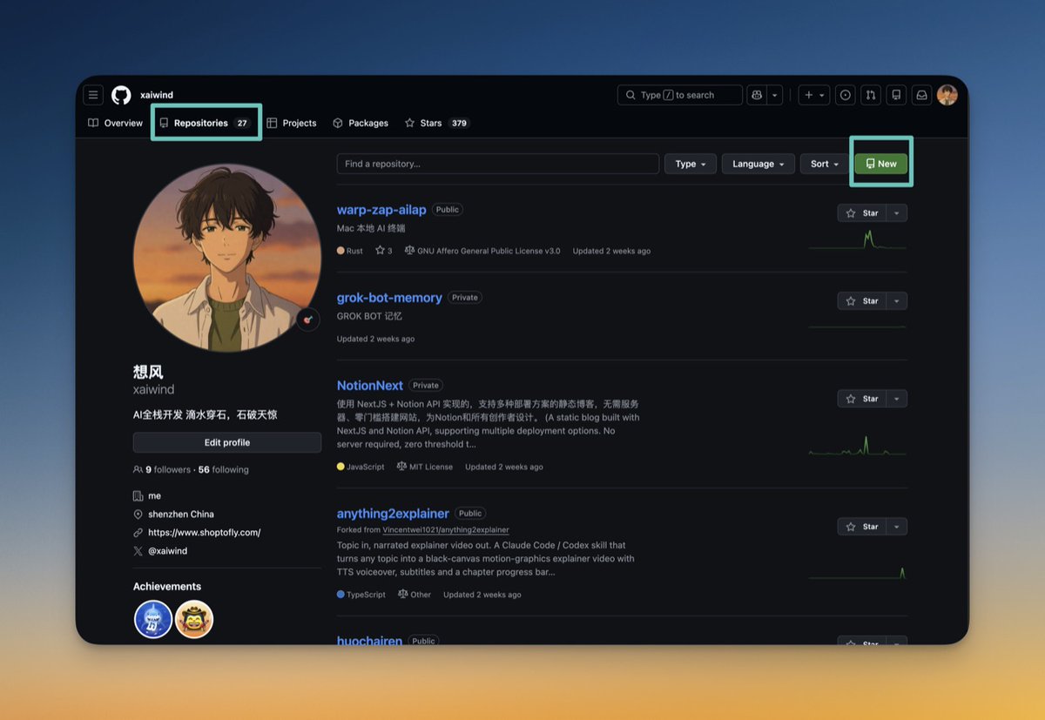Click the Achievements heading
Screen dimensions: 1045x720
[167, 587]
